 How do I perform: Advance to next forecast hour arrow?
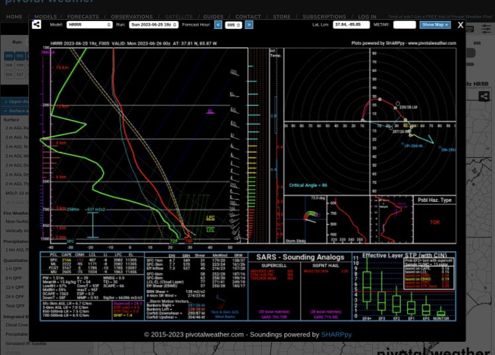coord(248,24)
